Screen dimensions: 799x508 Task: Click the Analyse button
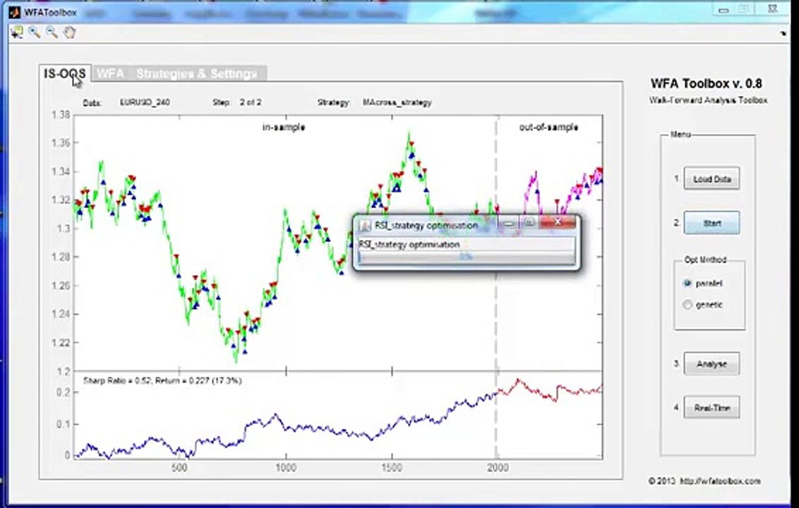click(x=711, y=364)
